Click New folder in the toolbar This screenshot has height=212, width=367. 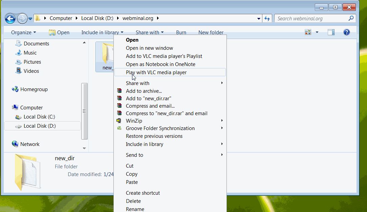tap(211, 33)
